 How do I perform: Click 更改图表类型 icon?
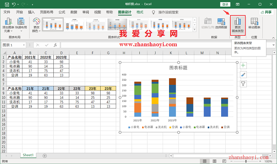click(238, 25)
